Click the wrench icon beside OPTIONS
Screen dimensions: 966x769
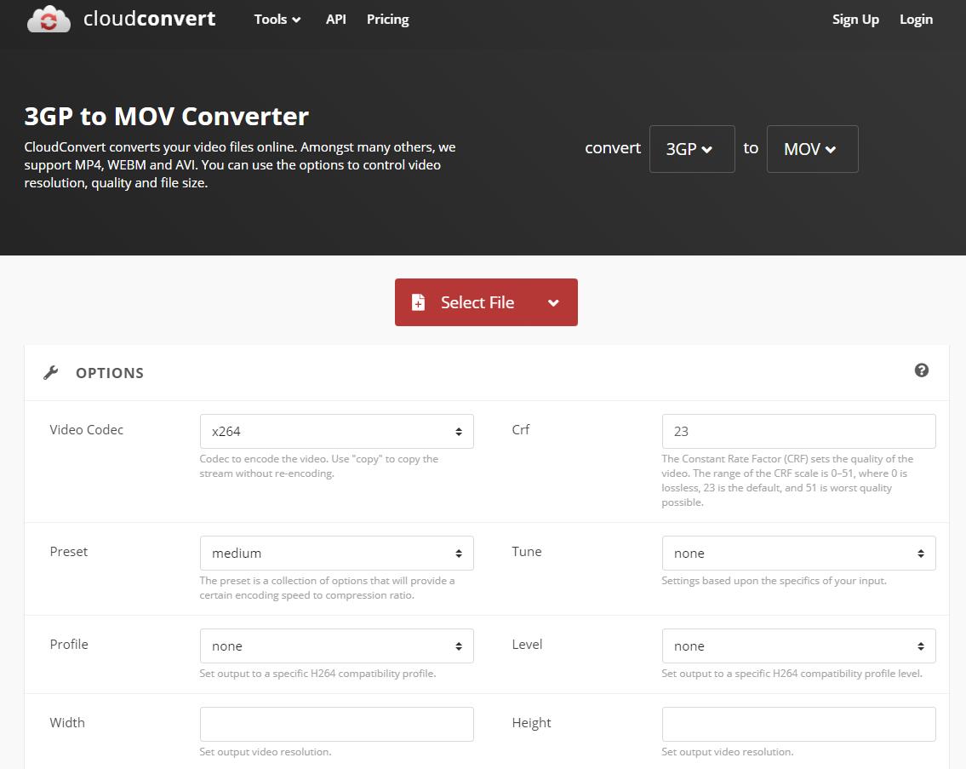coord(51,372)
